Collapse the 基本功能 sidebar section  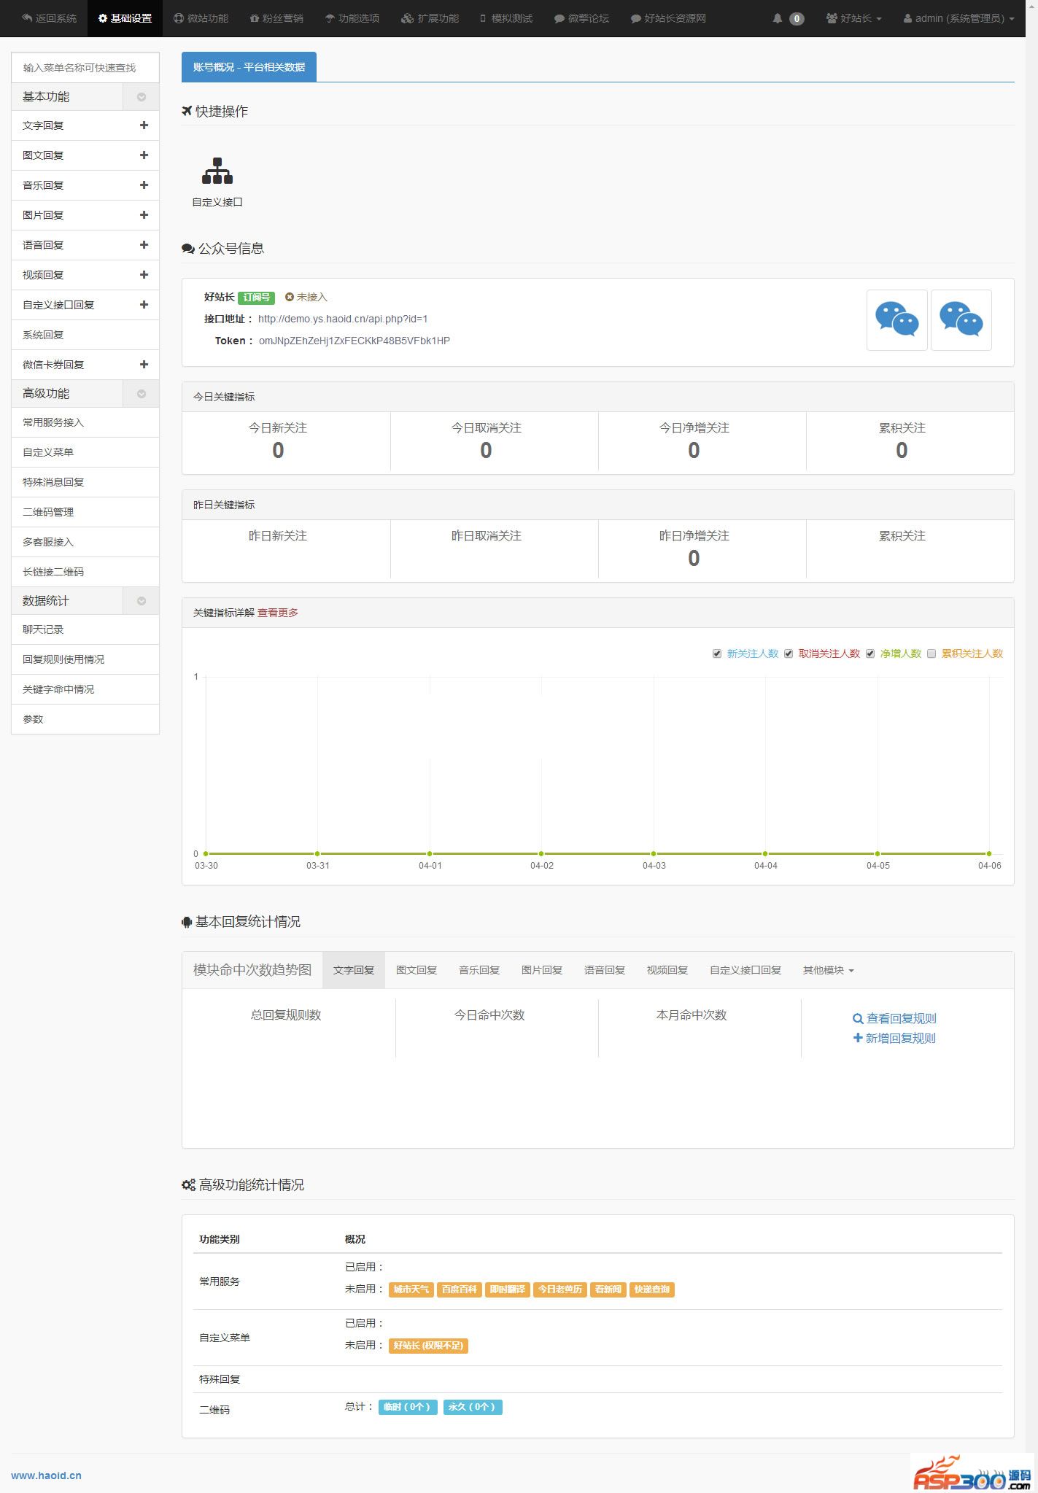(x=142, y=97)
